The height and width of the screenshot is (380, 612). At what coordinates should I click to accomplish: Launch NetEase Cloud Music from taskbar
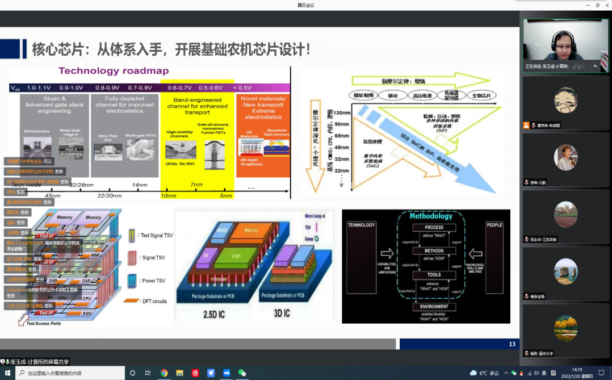[195, 373]
